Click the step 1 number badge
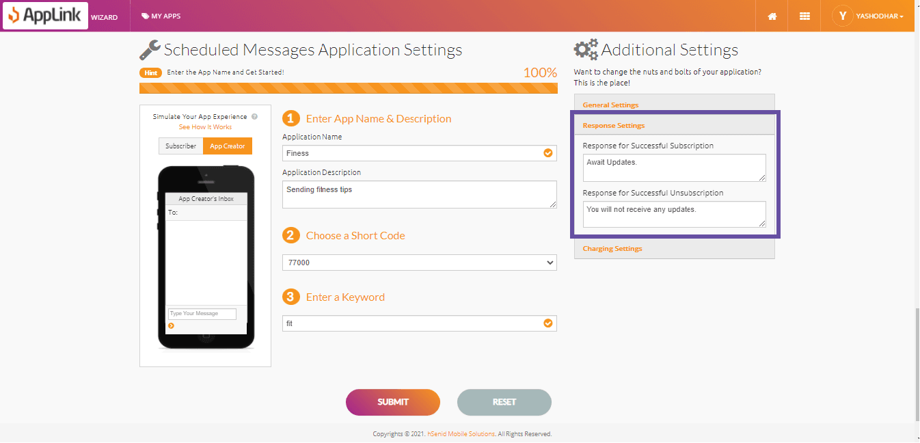The width and height of the screenshot is (920, 443). point(291,118)
